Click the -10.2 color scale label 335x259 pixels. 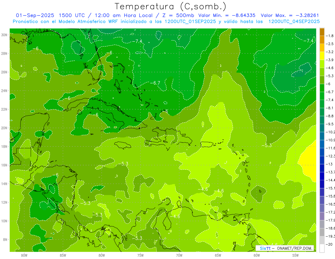(x=330, y=132)
